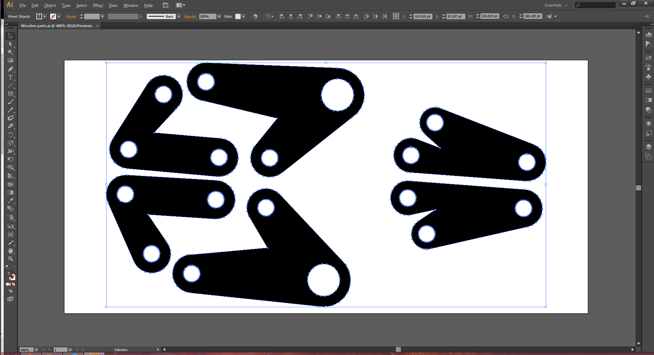Open Basic brush definition dropdown
654x355 pixels.
point(179,16)
